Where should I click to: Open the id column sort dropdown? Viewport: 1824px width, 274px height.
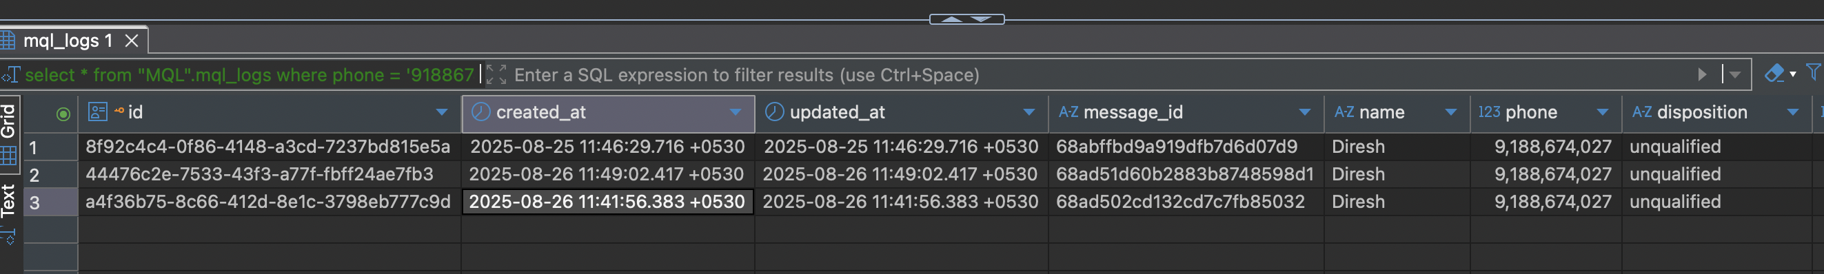point(442,112)
